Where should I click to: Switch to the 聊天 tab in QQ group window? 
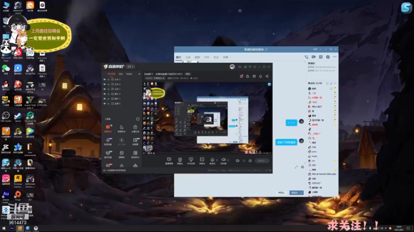click(179, 57)
